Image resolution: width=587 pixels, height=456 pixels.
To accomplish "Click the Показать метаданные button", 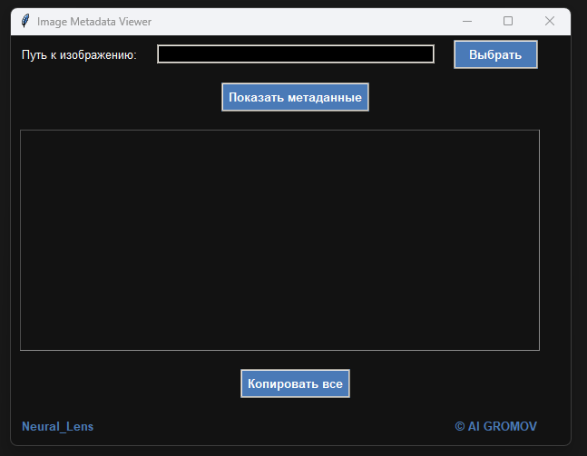I will coord(295,97).
